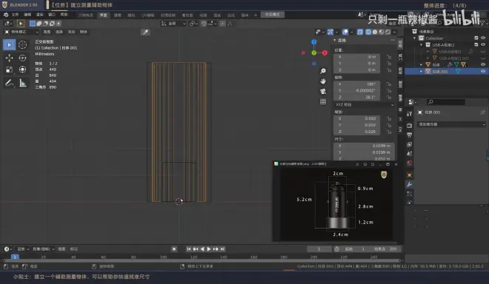The width and height of the screenshot is (489, 284).
Task: Open the Edit menu
Action: pyautogui.click(x=27, y=15)
